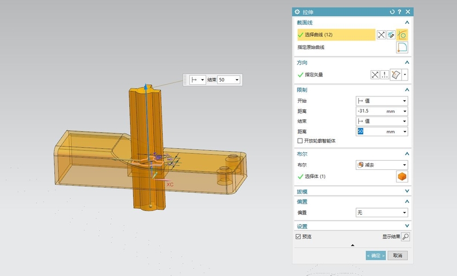The height and width of the screenshot is (276, 457).
Task: Click the settings gear icon beside 拉伸
Action: 296,12
